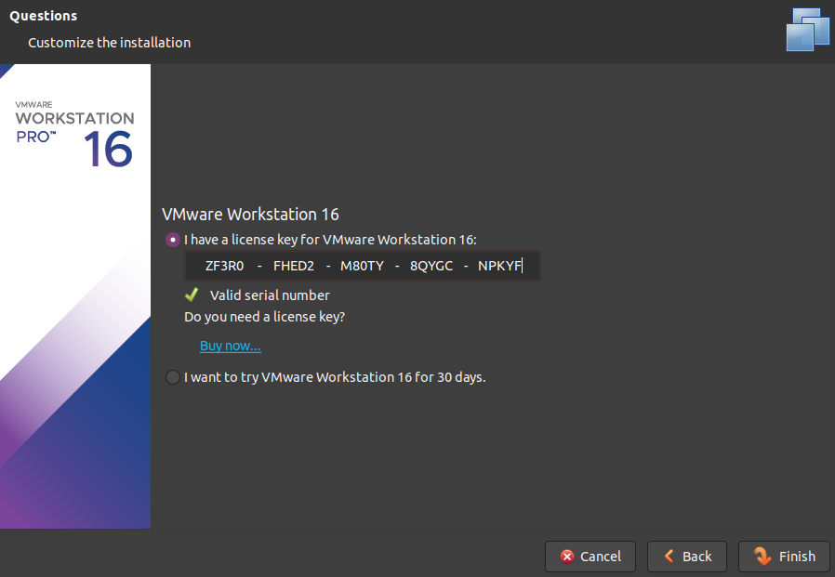The height and width of the screenshot is (577, 835).
Task: Click inside the license key input field
Action: [x=362, y=266]
